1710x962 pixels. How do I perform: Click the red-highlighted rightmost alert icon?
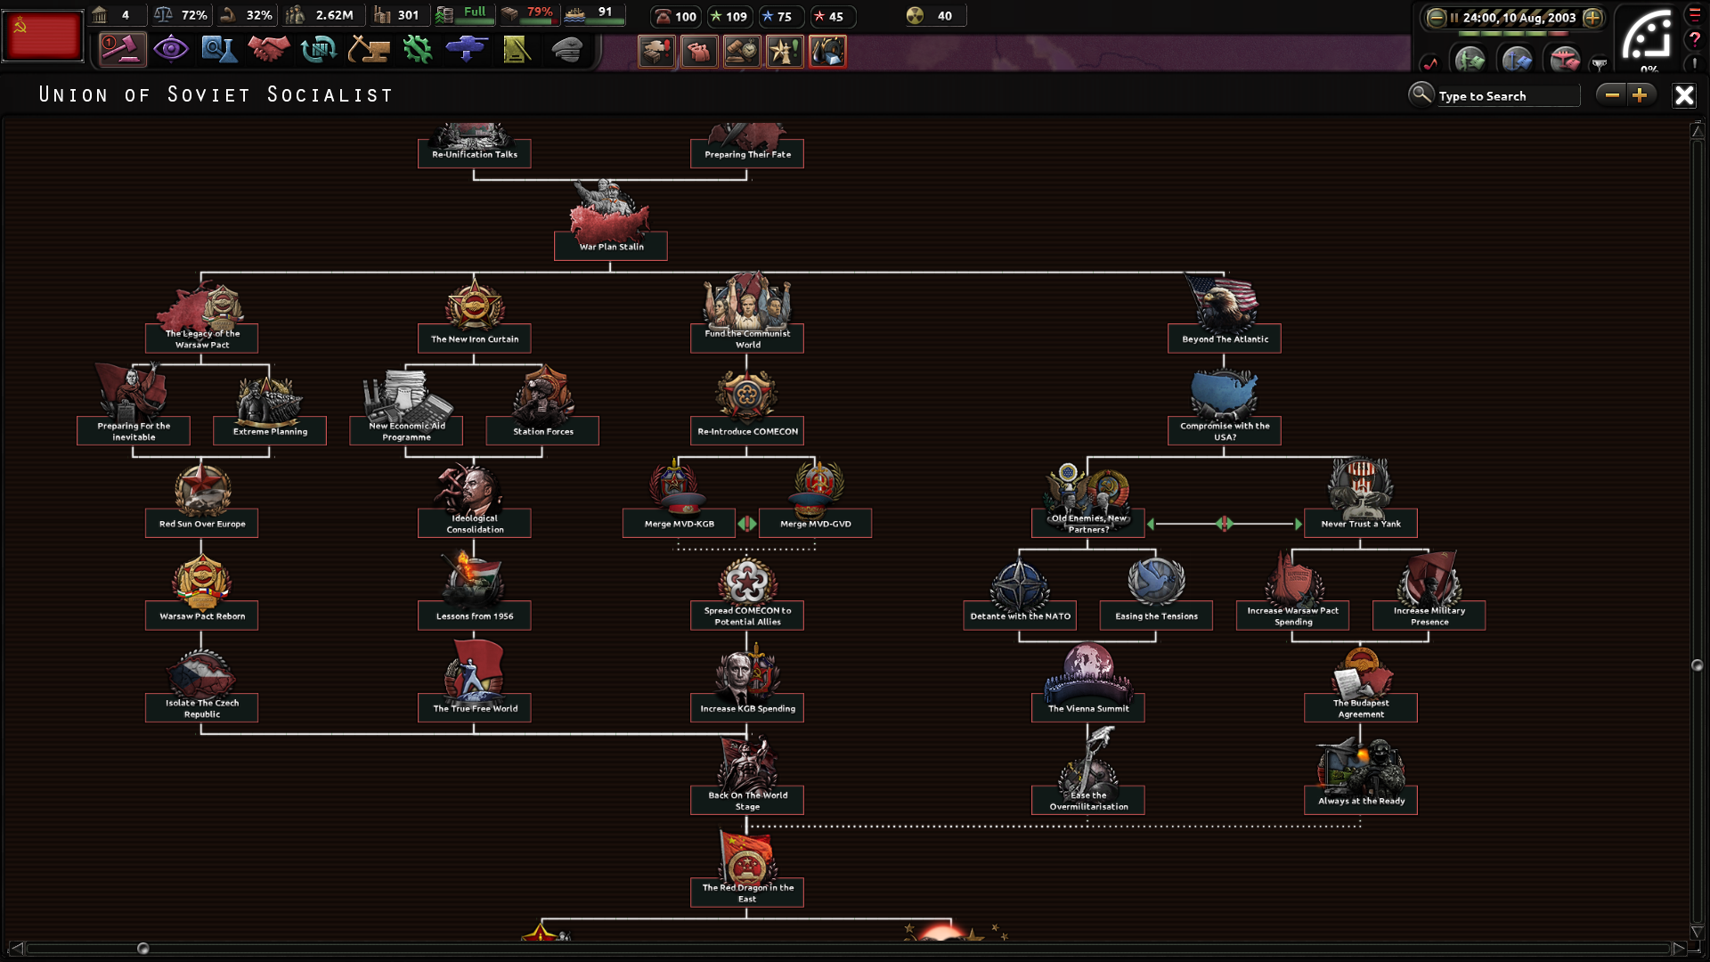pyautogui.click(x=827, y=51)
